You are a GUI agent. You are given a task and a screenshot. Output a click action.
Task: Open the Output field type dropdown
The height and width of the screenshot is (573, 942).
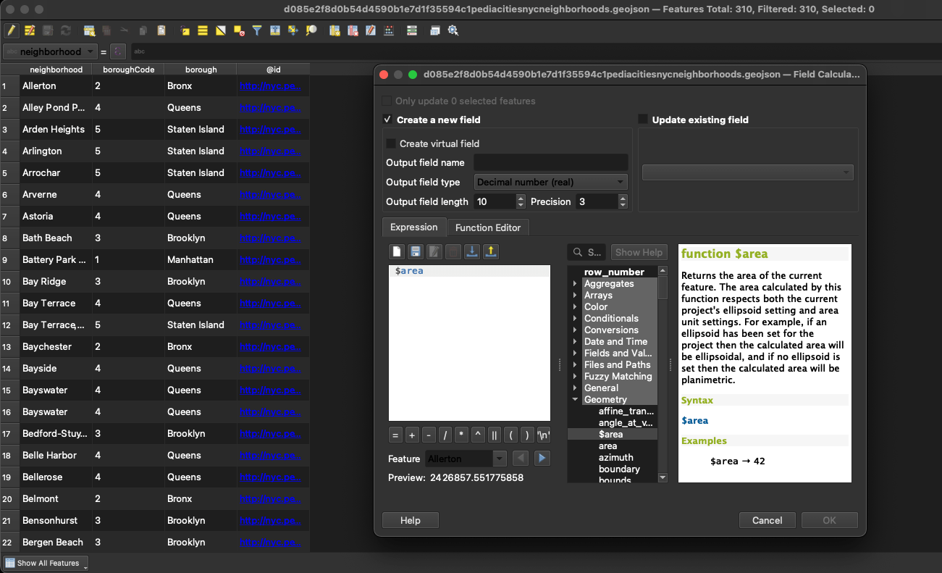[550, 182]
